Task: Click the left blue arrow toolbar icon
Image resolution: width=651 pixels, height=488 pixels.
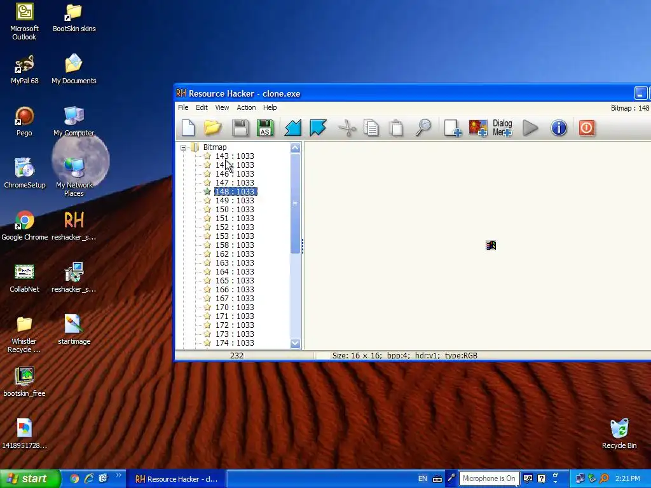Action: click(292, 128)
